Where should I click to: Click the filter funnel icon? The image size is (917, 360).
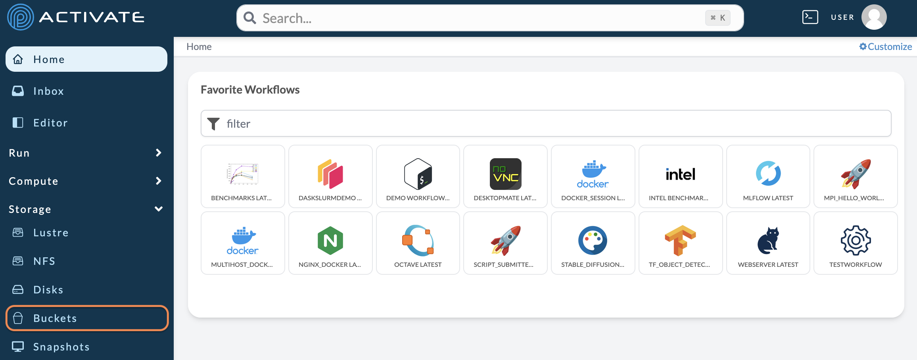213,124
